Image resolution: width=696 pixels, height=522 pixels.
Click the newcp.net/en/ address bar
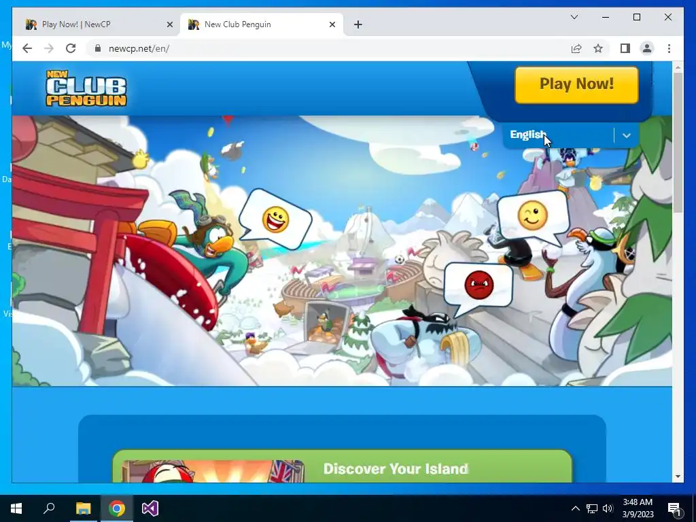coord(328,48)
